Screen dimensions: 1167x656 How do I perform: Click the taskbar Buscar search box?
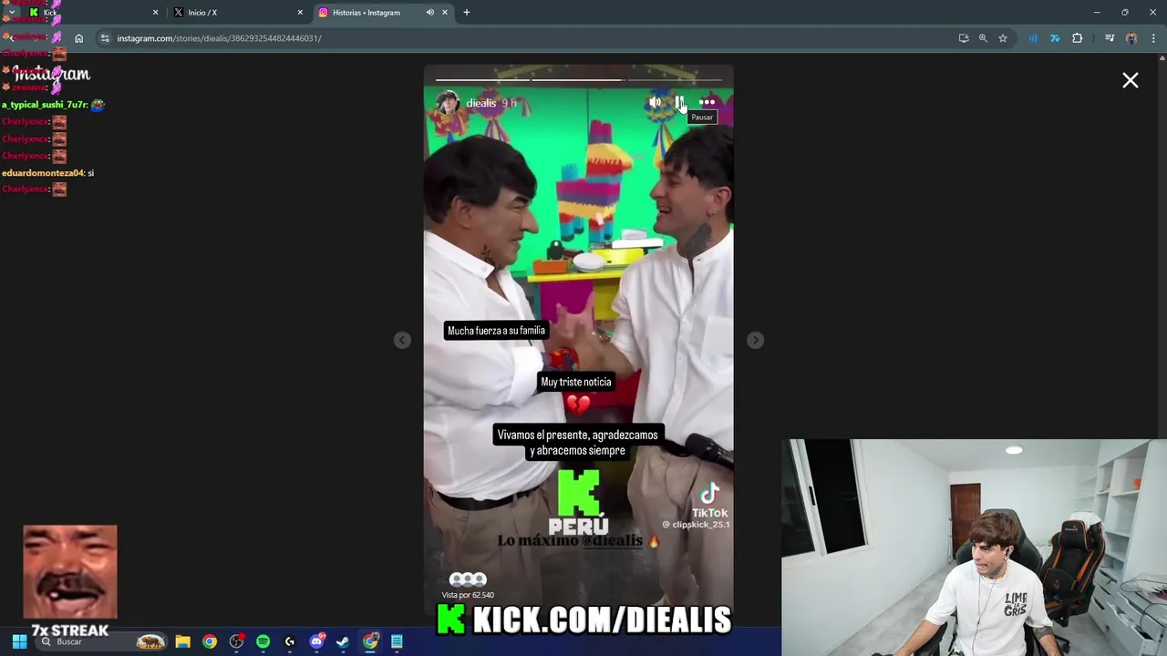100,641
